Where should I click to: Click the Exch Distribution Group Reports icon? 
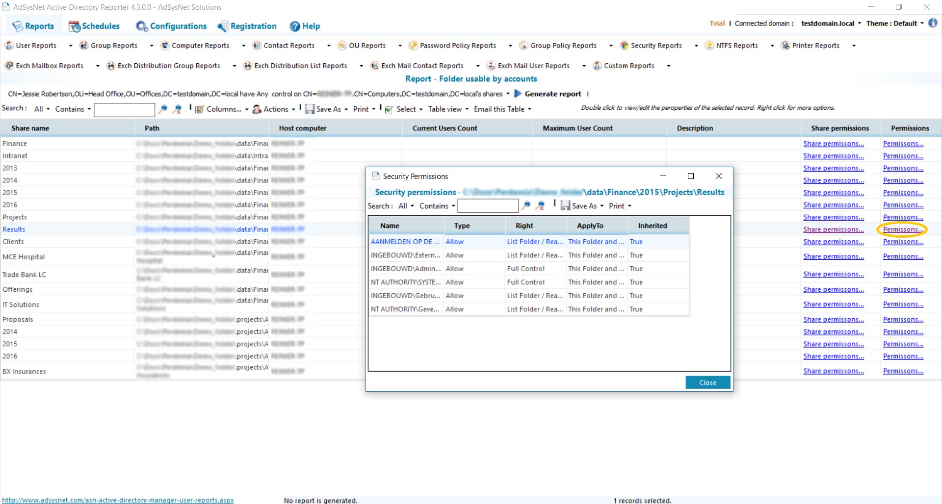pos(111,66)
